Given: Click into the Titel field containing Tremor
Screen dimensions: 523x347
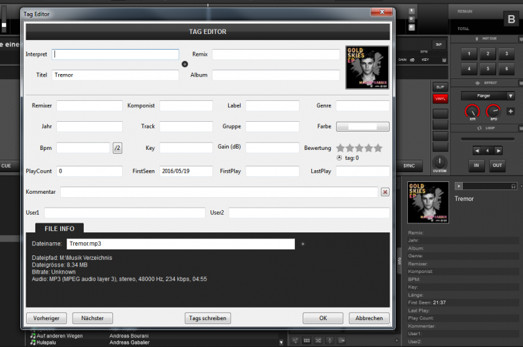Looking at the screenshot, I should pyautogui.click(x=115, y=75).
